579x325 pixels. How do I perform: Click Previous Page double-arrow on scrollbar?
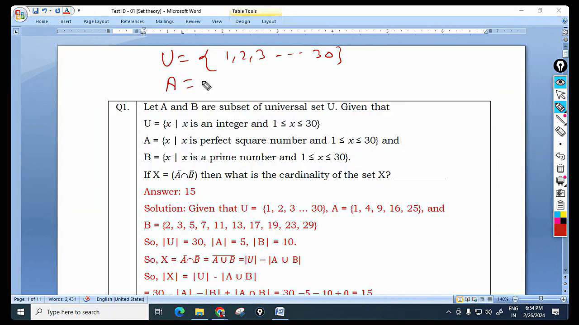coord(565,278)
